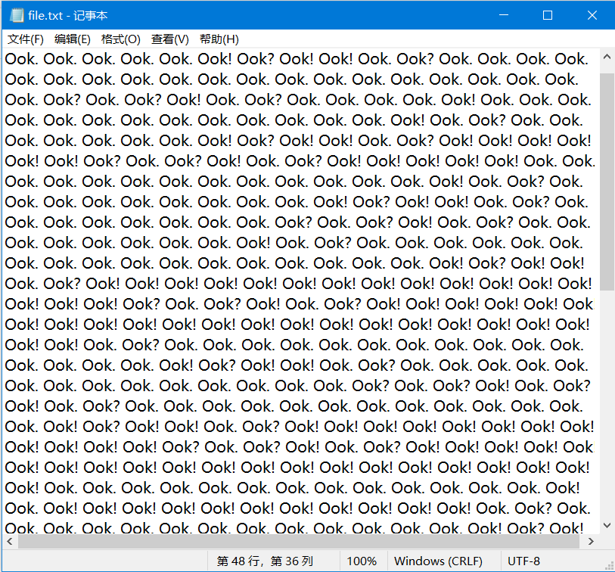This screenshot has height=572, width=615.
Task: Click the UTF-8 encoding status entry
Action: [x=523, y=561]
